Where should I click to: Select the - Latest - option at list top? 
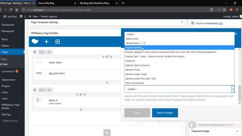pos(179,34)
